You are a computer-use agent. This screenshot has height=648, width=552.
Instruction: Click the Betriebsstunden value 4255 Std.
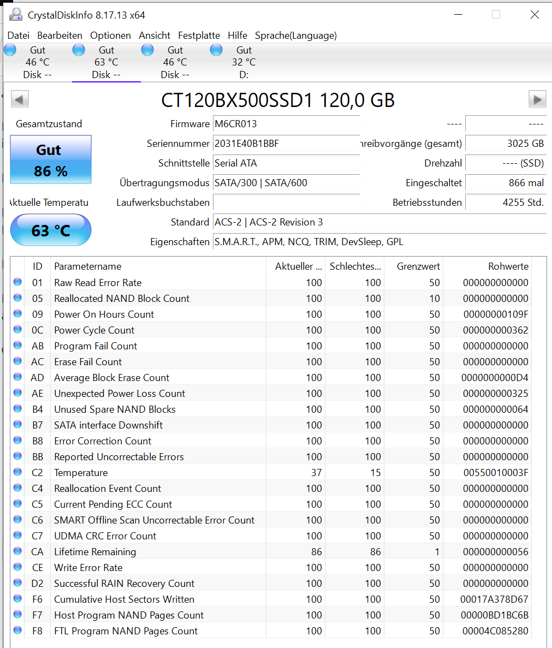click(506, 203)
